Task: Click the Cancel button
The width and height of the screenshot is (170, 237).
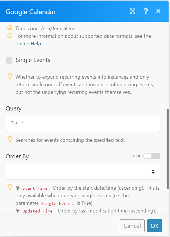Action: [x=132, y=226]
